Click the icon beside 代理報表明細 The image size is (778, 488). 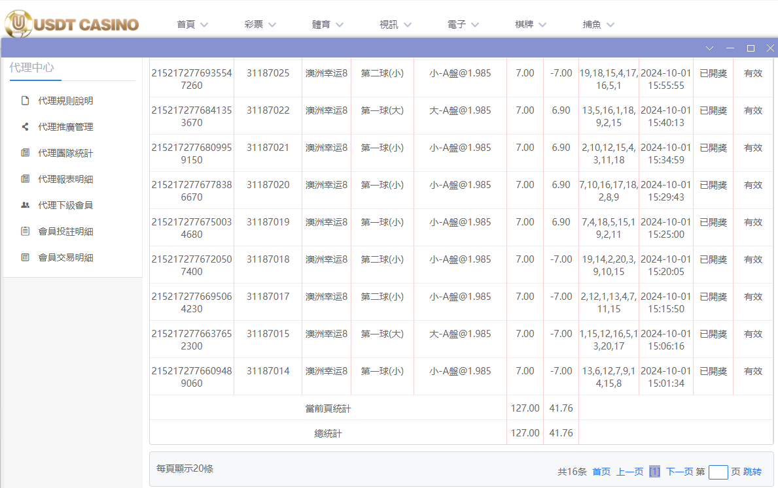coord(26,179)
